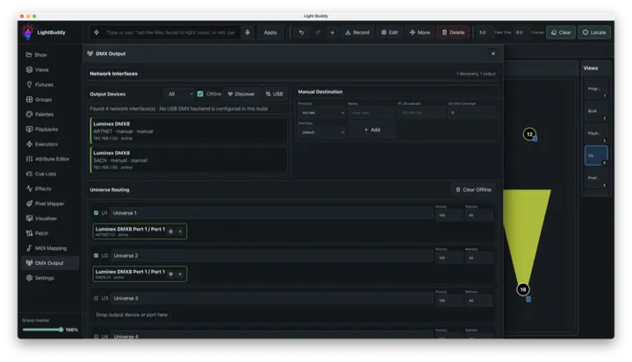Image resolution: width=632 pixels, height=362 pixels.
Task: Click the LightBuddy logo icon
Action: pyautogui.click(x=28, y=32)
